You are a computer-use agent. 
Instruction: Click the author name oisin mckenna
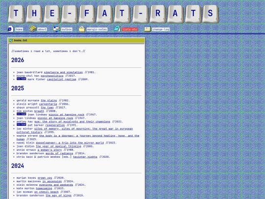click(27, 185)
